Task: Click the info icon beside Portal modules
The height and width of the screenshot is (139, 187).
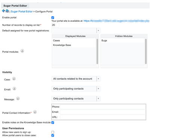Action: point(22,51)
